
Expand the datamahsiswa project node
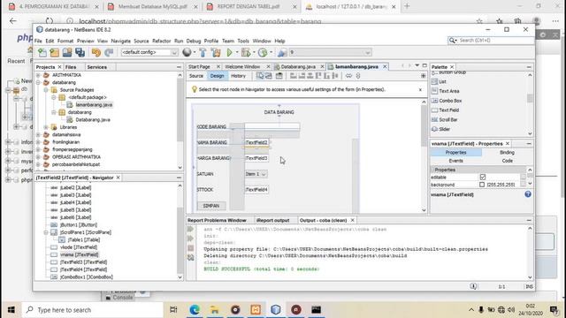coord(38,135)
